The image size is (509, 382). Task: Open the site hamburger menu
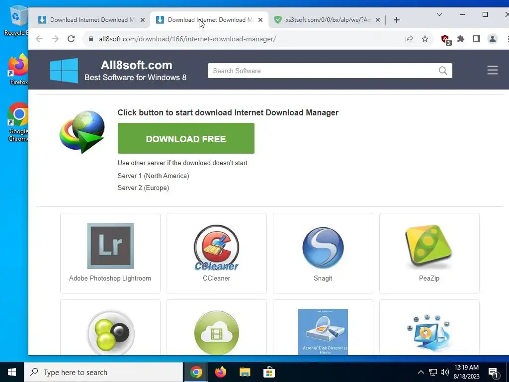(493, 70)
